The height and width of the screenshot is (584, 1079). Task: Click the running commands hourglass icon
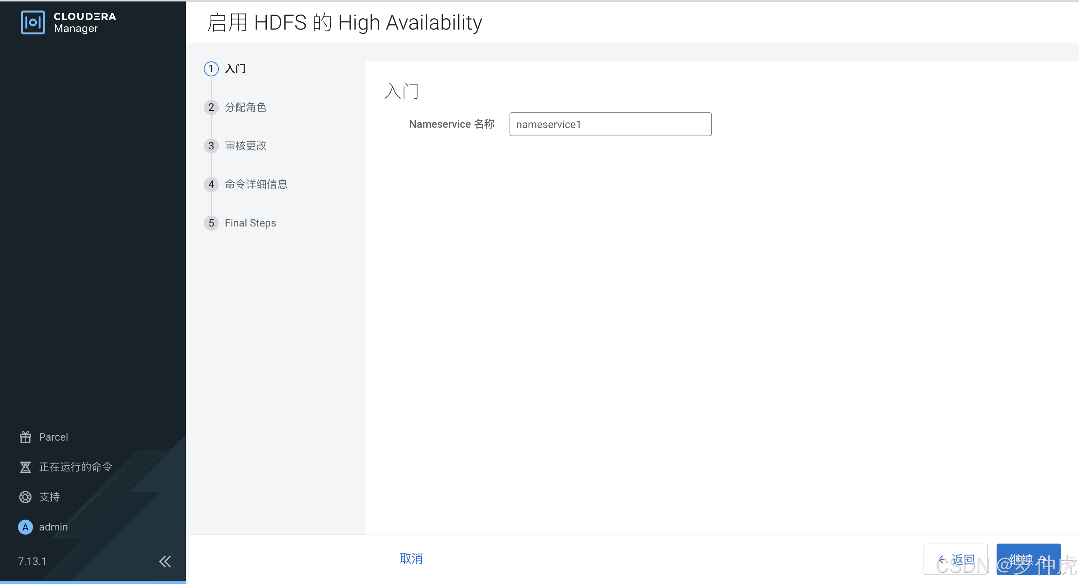click(25, 467)
